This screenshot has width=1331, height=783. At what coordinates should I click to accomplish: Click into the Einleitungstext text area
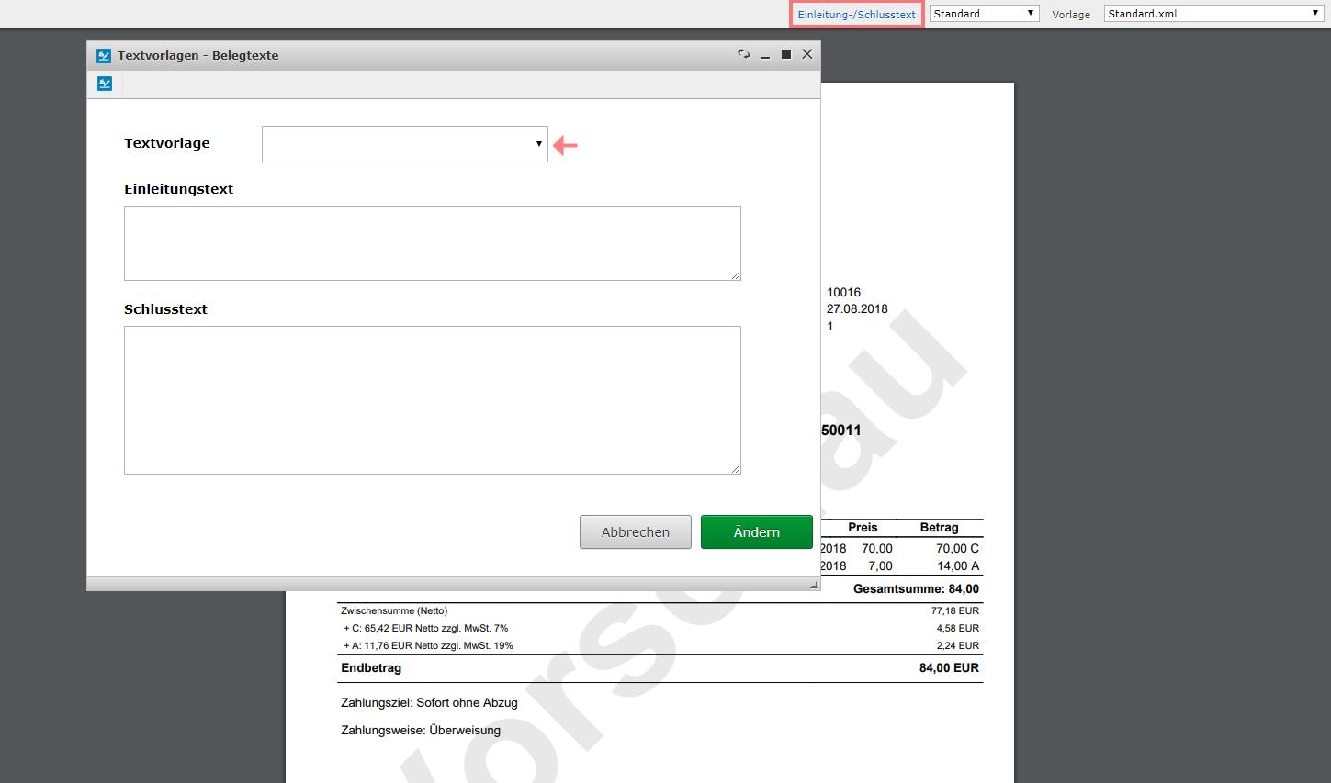click(x=432, y=243)
